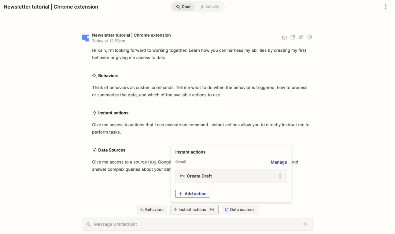Click the comment icon on the message
This screenshot has height=234, width=395.
click(x=284, y=38)
